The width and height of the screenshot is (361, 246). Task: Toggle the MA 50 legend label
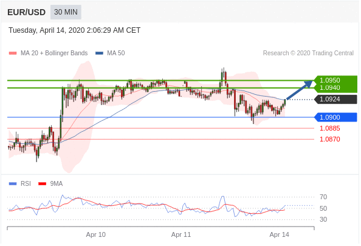point(116,53)
